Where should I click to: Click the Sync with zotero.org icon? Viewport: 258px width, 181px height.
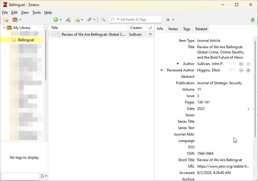[x=253, y=20]
